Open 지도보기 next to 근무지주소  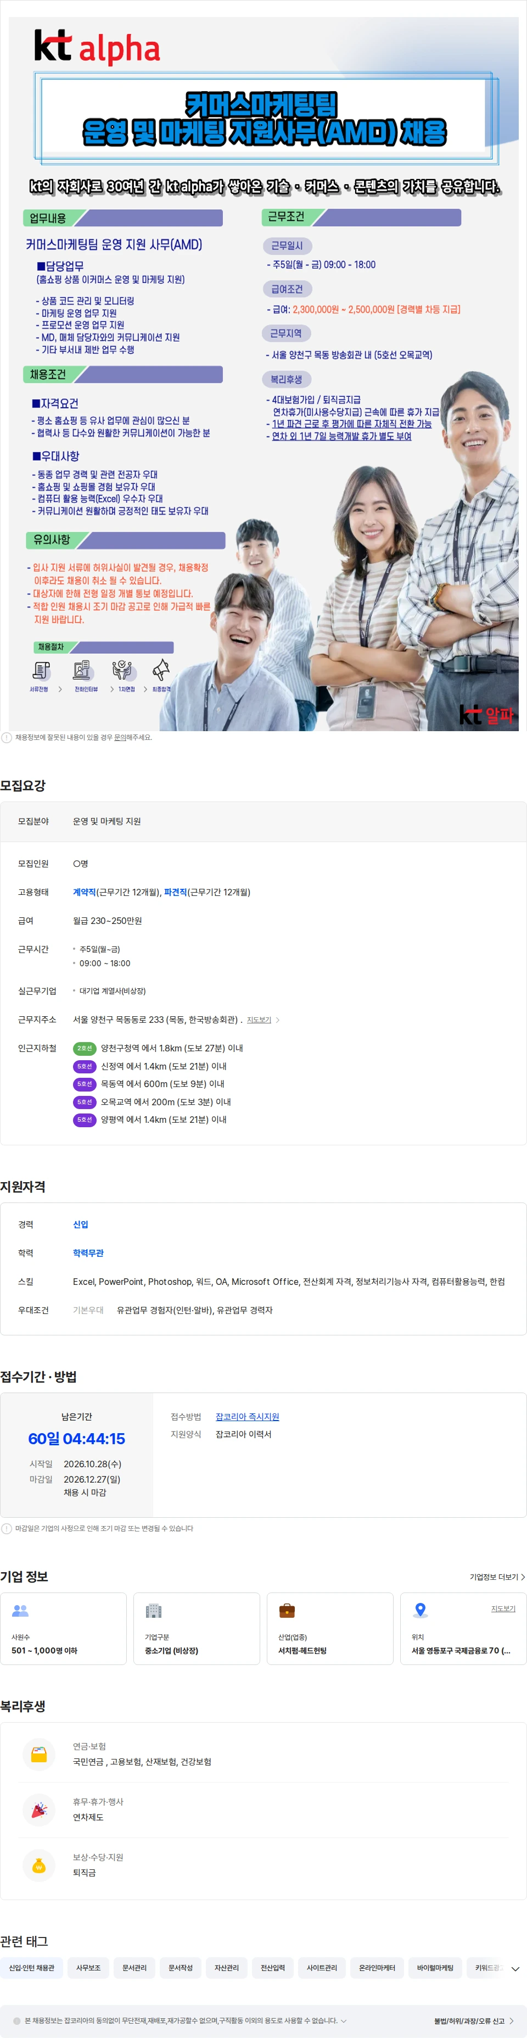click(262, 1020)
